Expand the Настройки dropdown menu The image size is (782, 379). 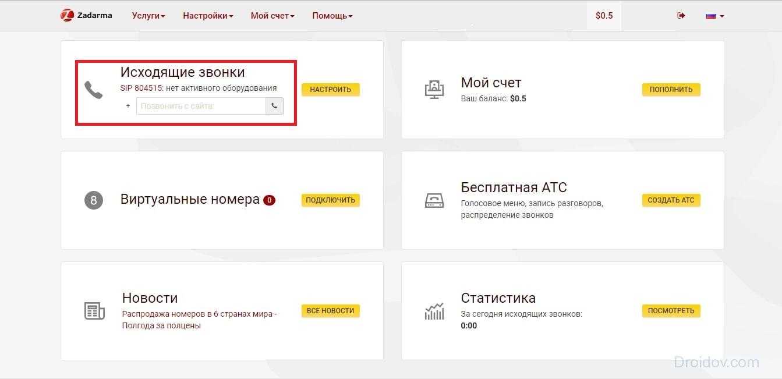click(208, 16)
